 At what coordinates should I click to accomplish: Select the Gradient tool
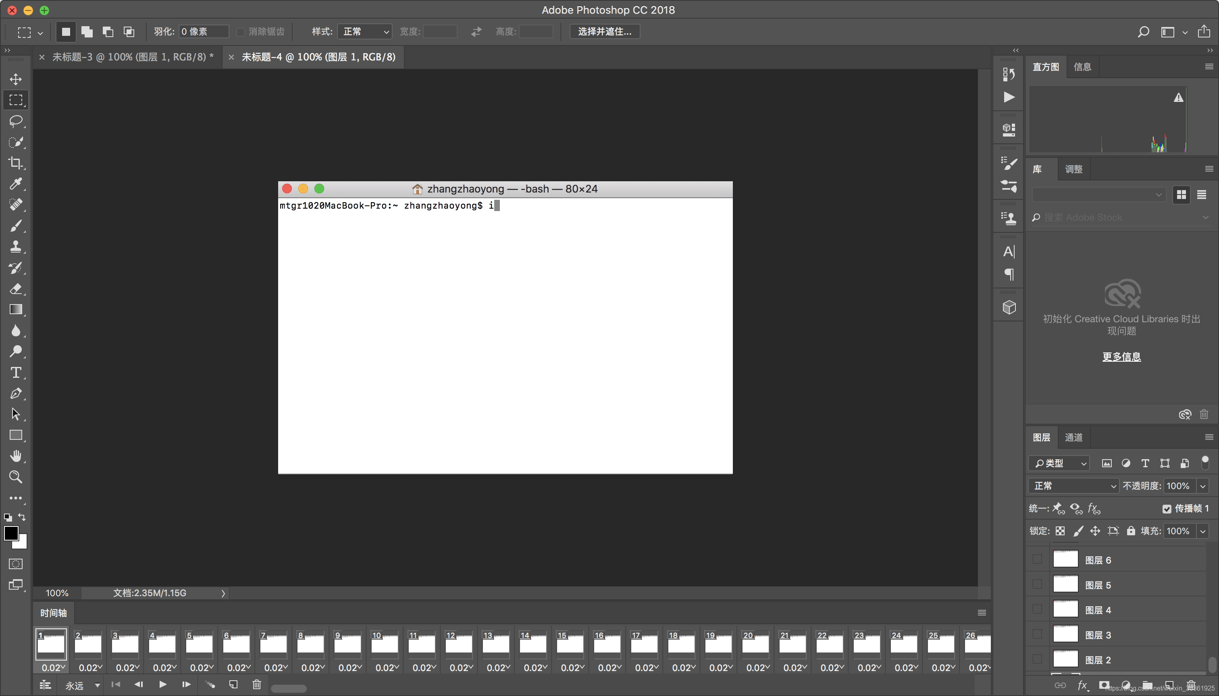point(16,309)
